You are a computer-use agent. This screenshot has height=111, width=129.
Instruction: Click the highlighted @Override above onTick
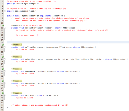click(17, 45)
